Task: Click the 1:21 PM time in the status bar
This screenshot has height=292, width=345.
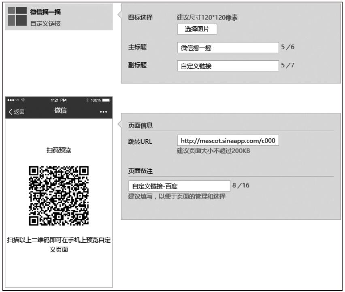Action: click(59, 100)
